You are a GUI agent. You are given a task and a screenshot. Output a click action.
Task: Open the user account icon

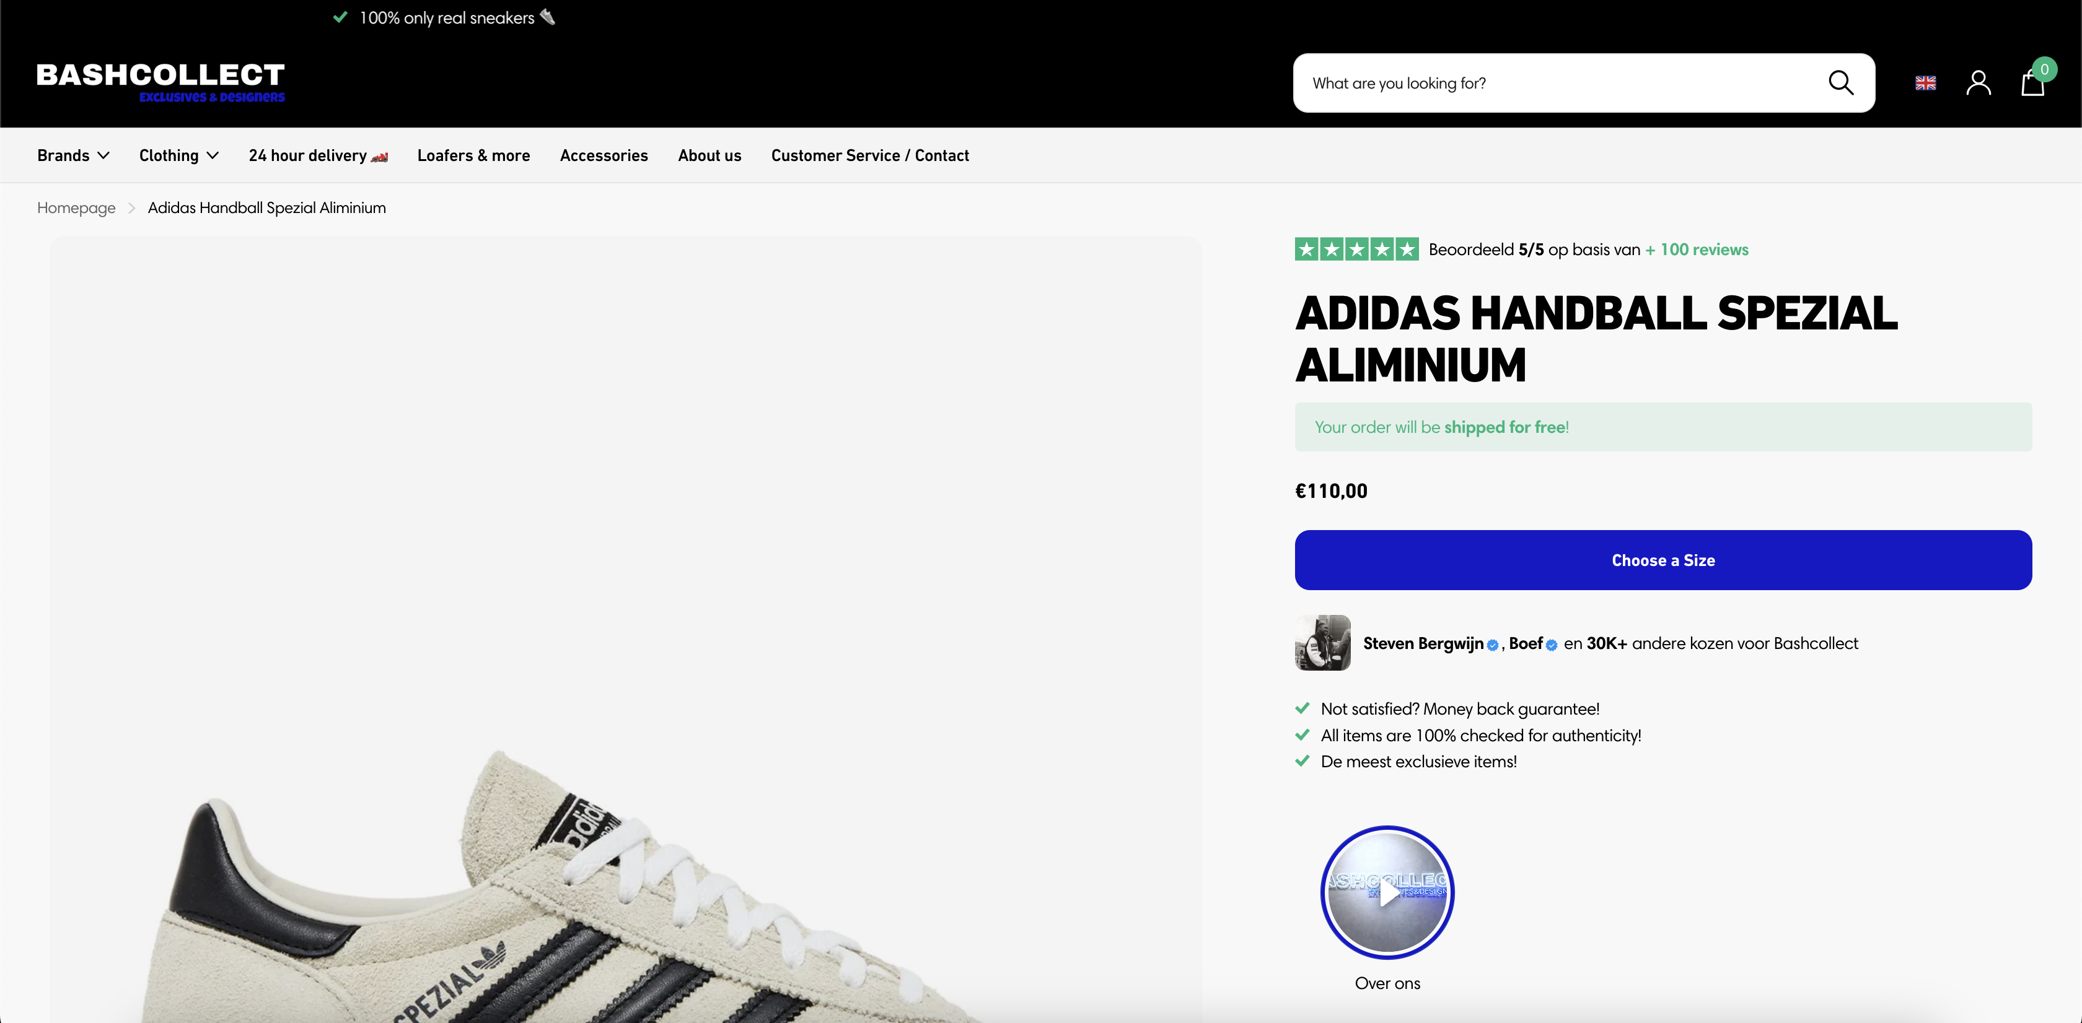click(x=1978, y=82)
